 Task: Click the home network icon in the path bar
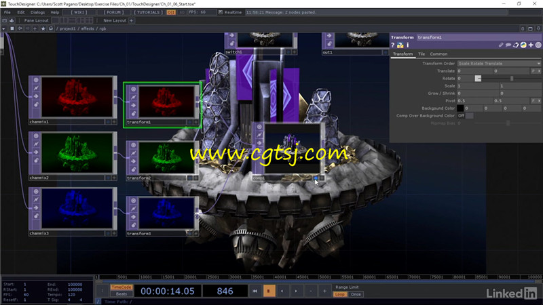coord(50,28)
